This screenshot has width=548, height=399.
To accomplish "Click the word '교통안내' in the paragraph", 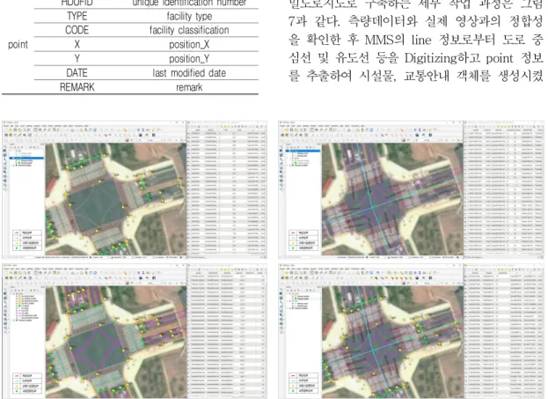I will 427,76.
